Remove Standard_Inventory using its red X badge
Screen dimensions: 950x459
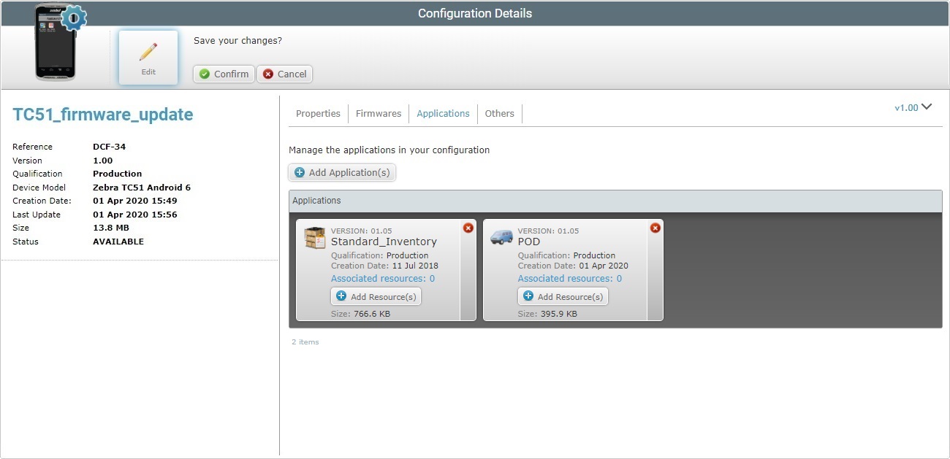(468, 228)
